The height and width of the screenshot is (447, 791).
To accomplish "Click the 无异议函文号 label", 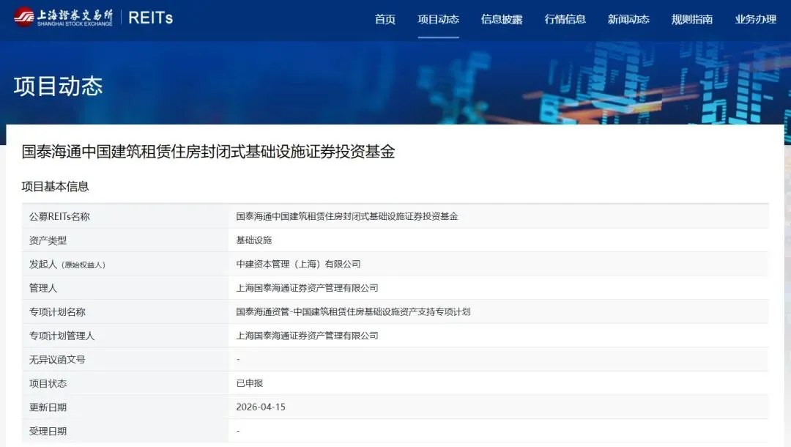I will pyautogui.click(x=57, y=360).
